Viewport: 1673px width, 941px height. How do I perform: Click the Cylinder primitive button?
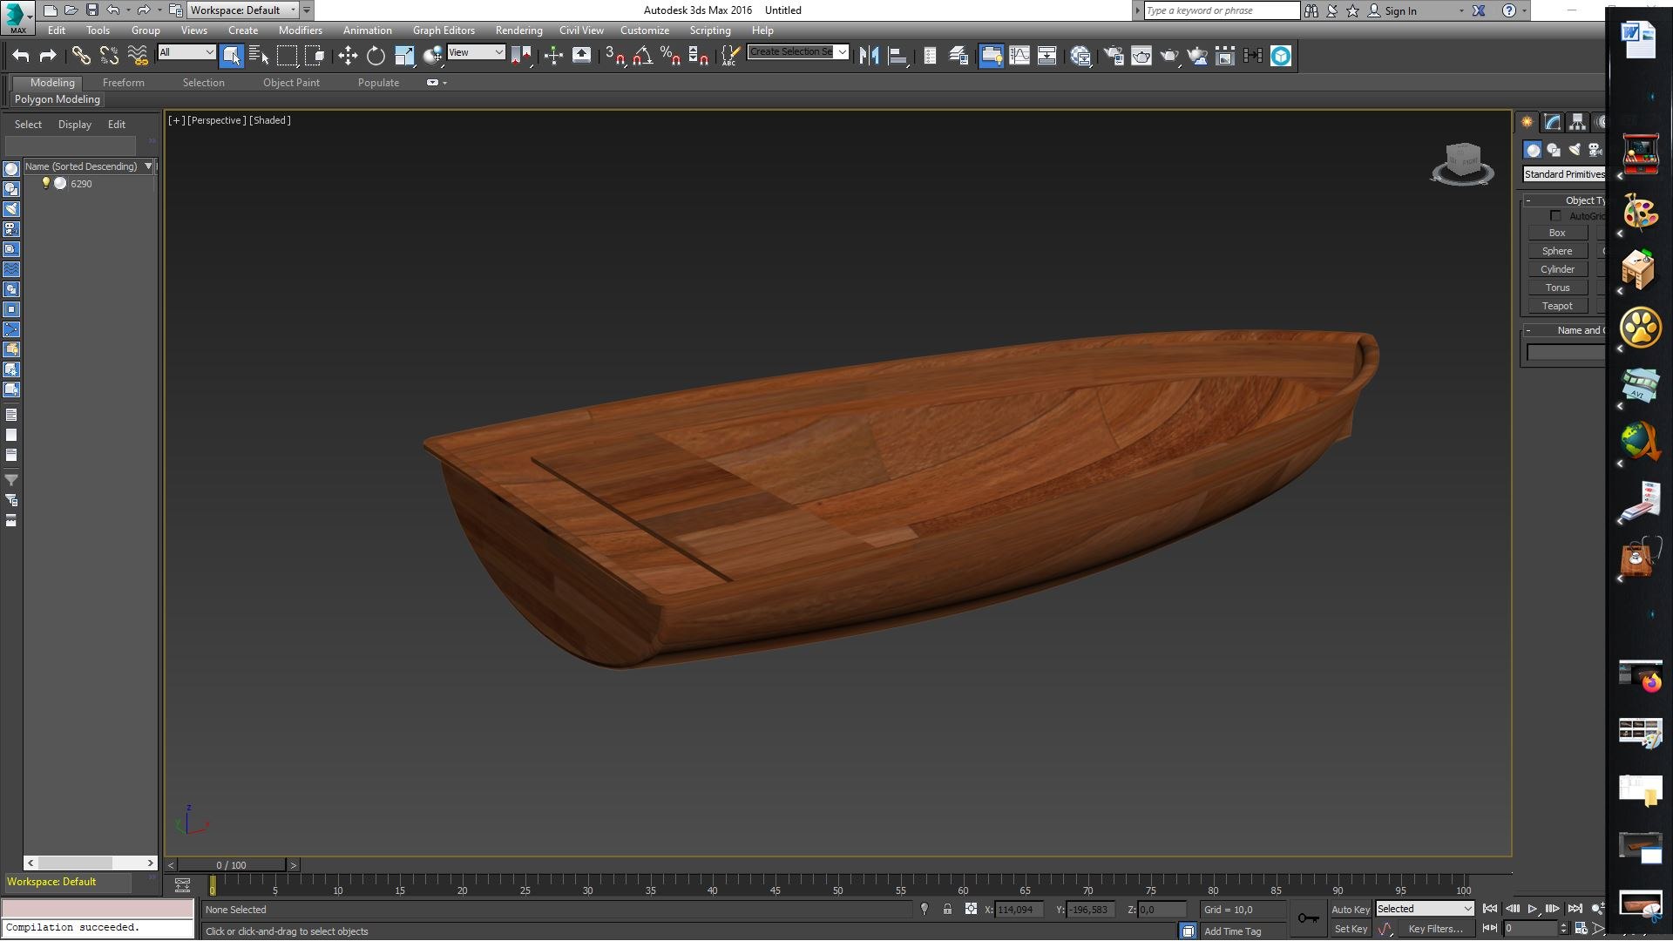[x=1556, y=269]
